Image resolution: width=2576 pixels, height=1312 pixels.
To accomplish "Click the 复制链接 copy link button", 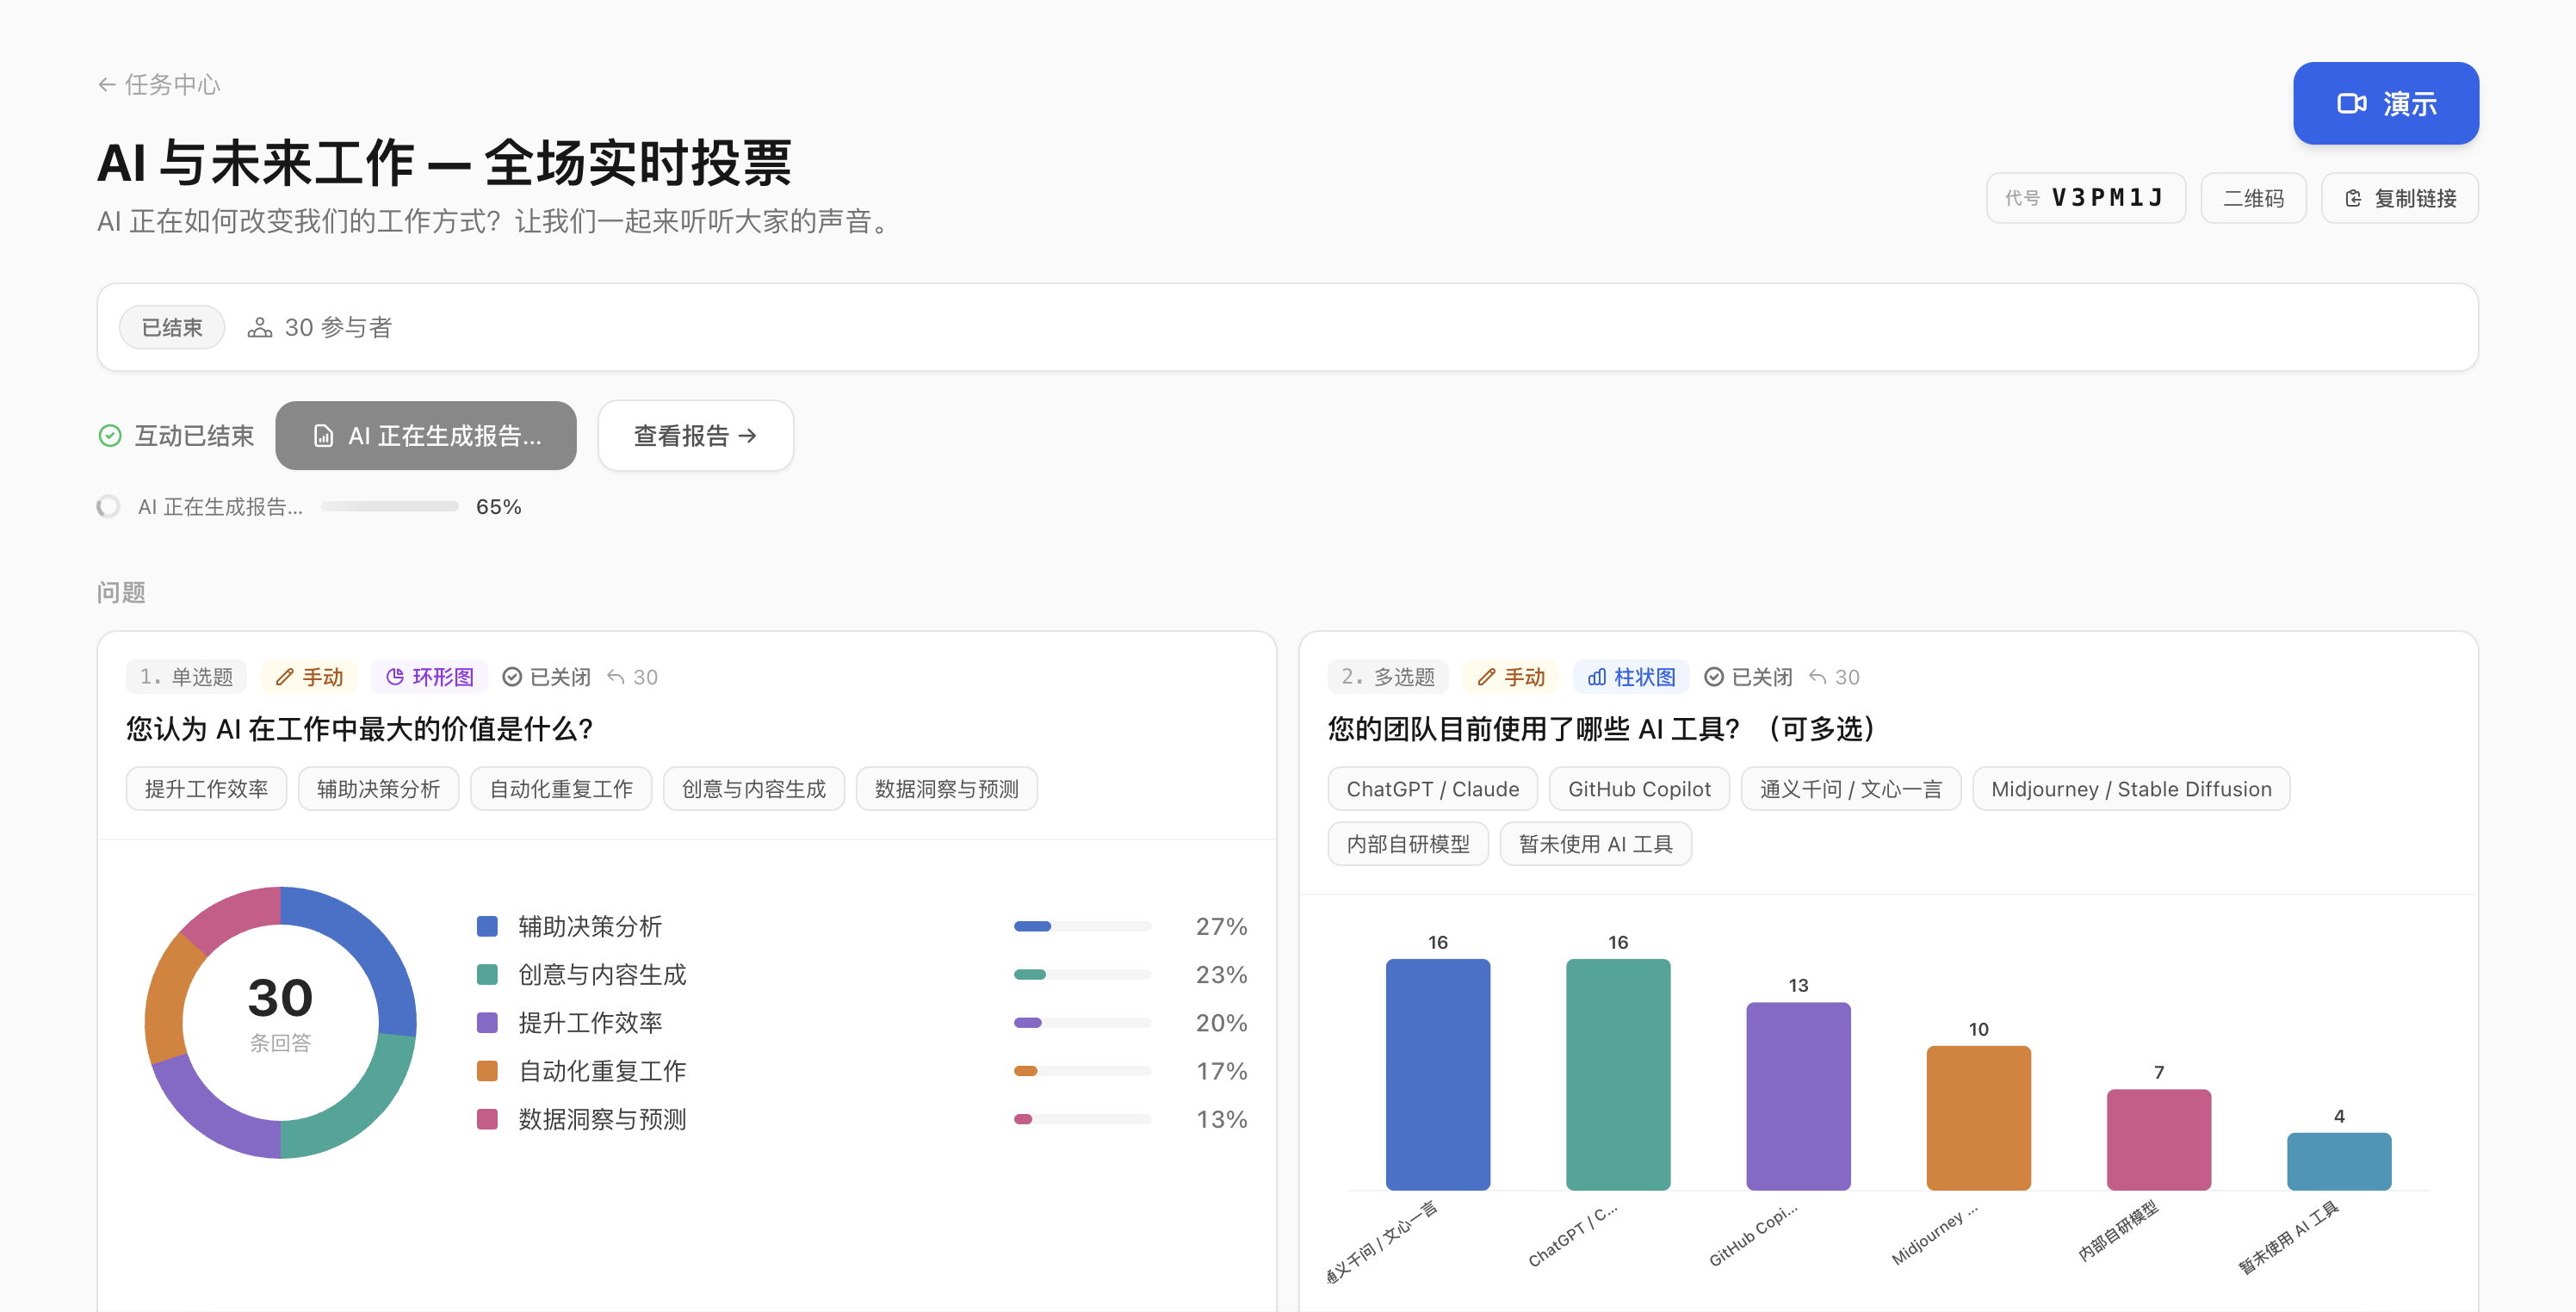I will click(2399, 198).
